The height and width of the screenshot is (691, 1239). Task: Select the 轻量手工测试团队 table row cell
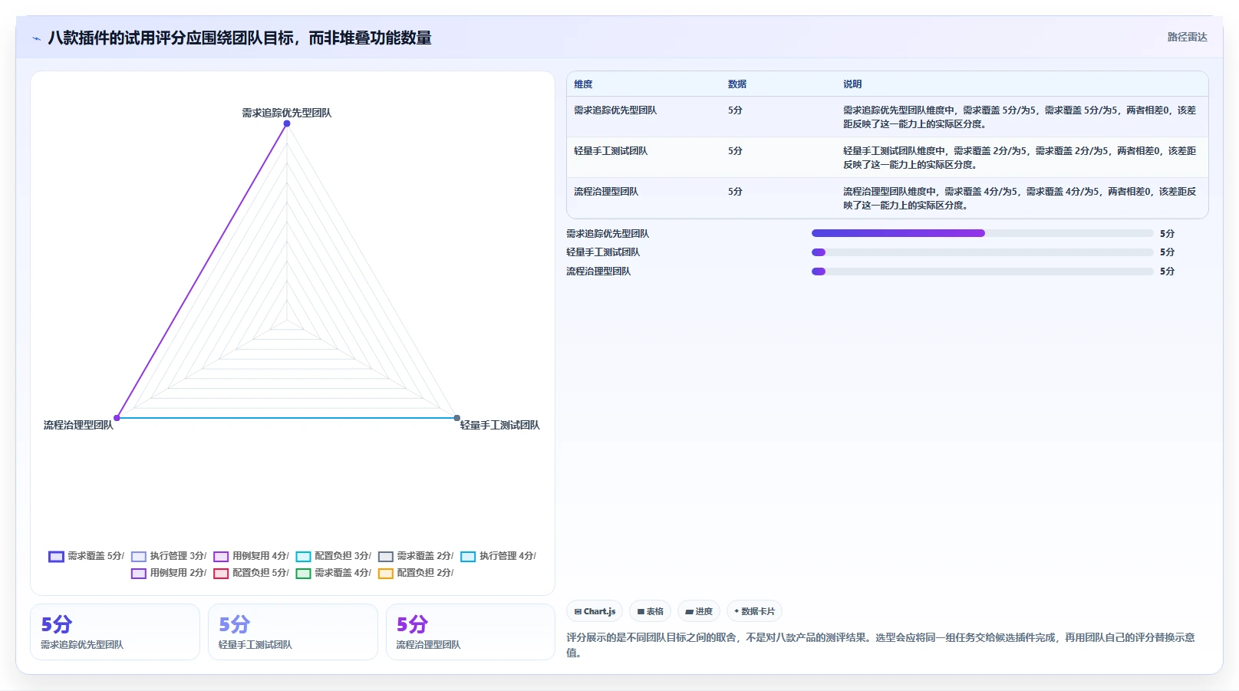coord(611,151)
